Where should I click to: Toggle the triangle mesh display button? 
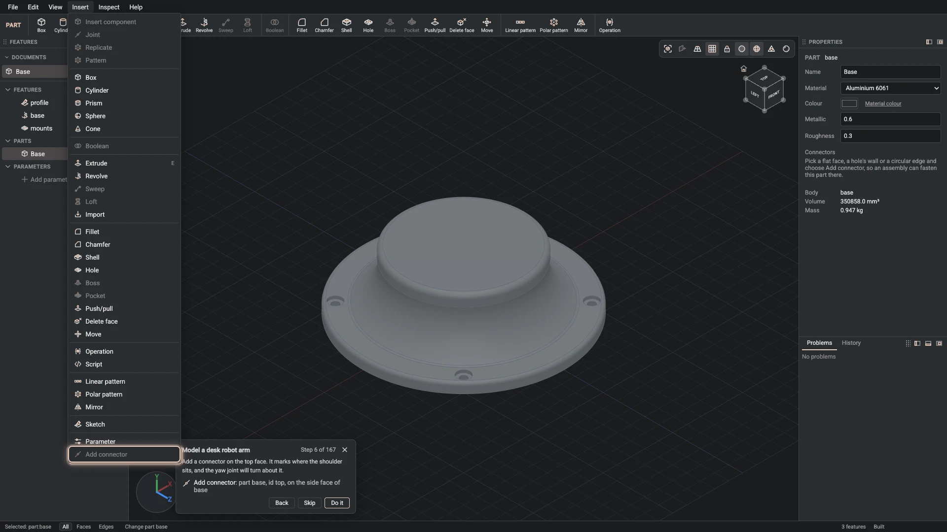pyautogui.click(x=771, y=49)
